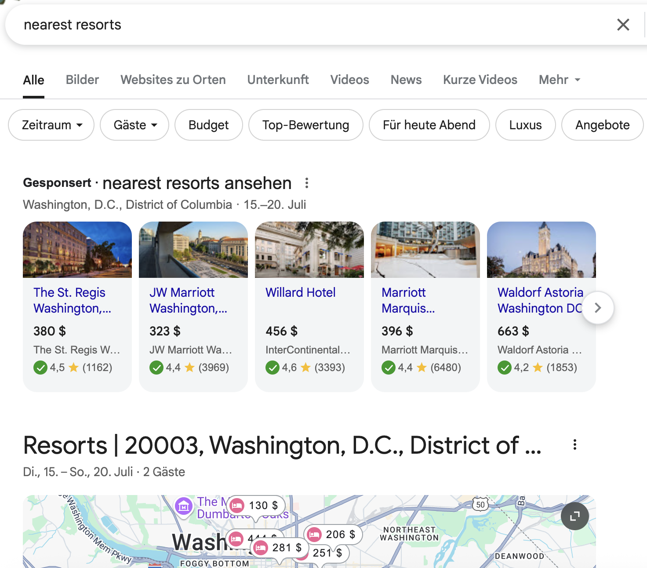Select the 281 $ hotel pin on map

pos(280,548)
